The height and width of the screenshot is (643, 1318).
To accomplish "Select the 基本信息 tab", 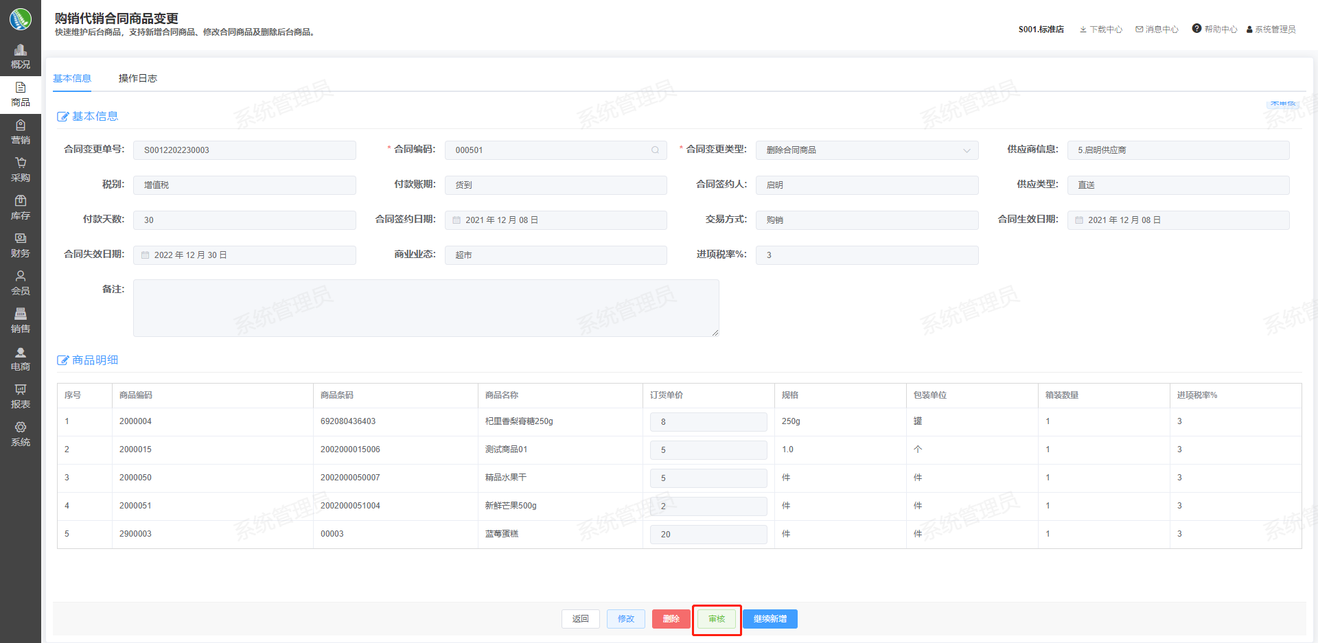I will 72,78.
